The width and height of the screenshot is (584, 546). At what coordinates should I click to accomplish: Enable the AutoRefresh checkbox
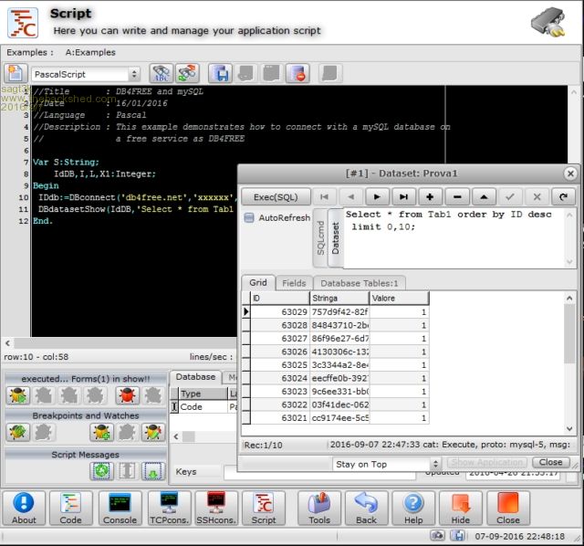click(x=250, y=218)
